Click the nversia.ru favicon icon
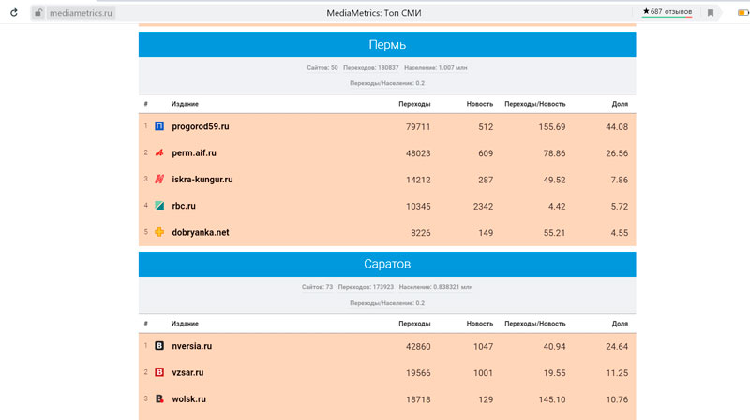Screen dimensions: 750x420 point(159,346)
